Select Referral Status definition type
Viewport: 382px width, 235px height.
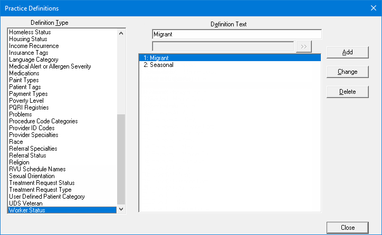point(27,155)
